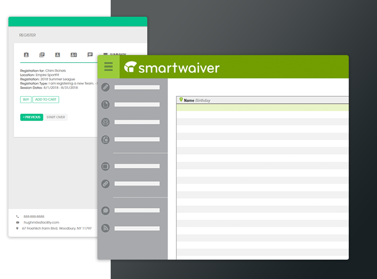Select the stacked pages step tab

(42, 55)
